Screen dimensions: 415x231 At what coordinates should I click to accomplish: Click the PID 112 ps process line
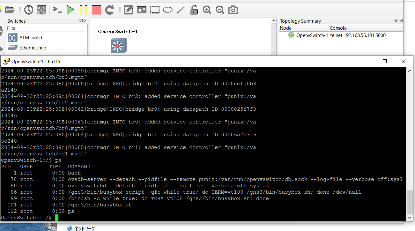pyautogui.click(x=38, y=211)
